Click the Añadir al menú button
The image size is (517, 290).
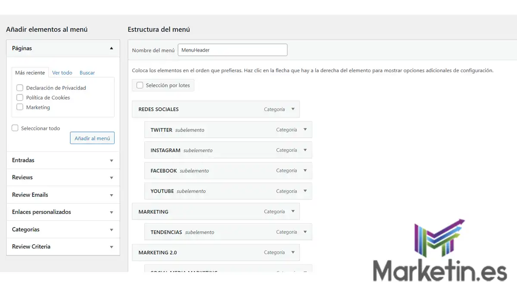[x=92, y=137]
